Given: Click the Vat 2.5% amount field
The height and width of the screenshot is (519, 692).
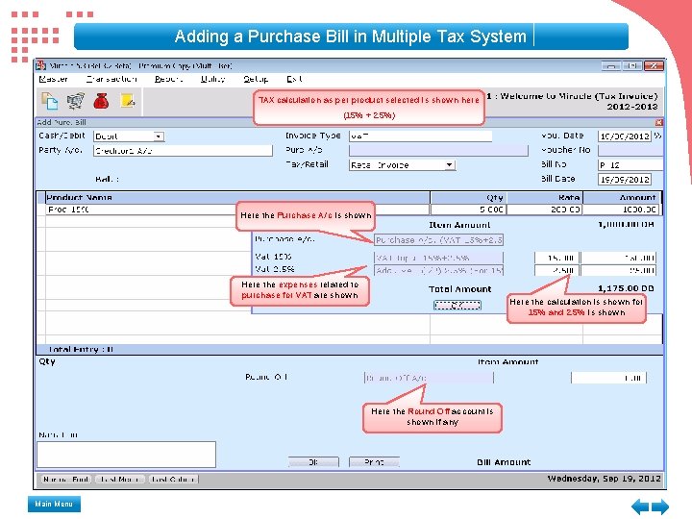Looking at the screenshot, I should click(618, 270).
